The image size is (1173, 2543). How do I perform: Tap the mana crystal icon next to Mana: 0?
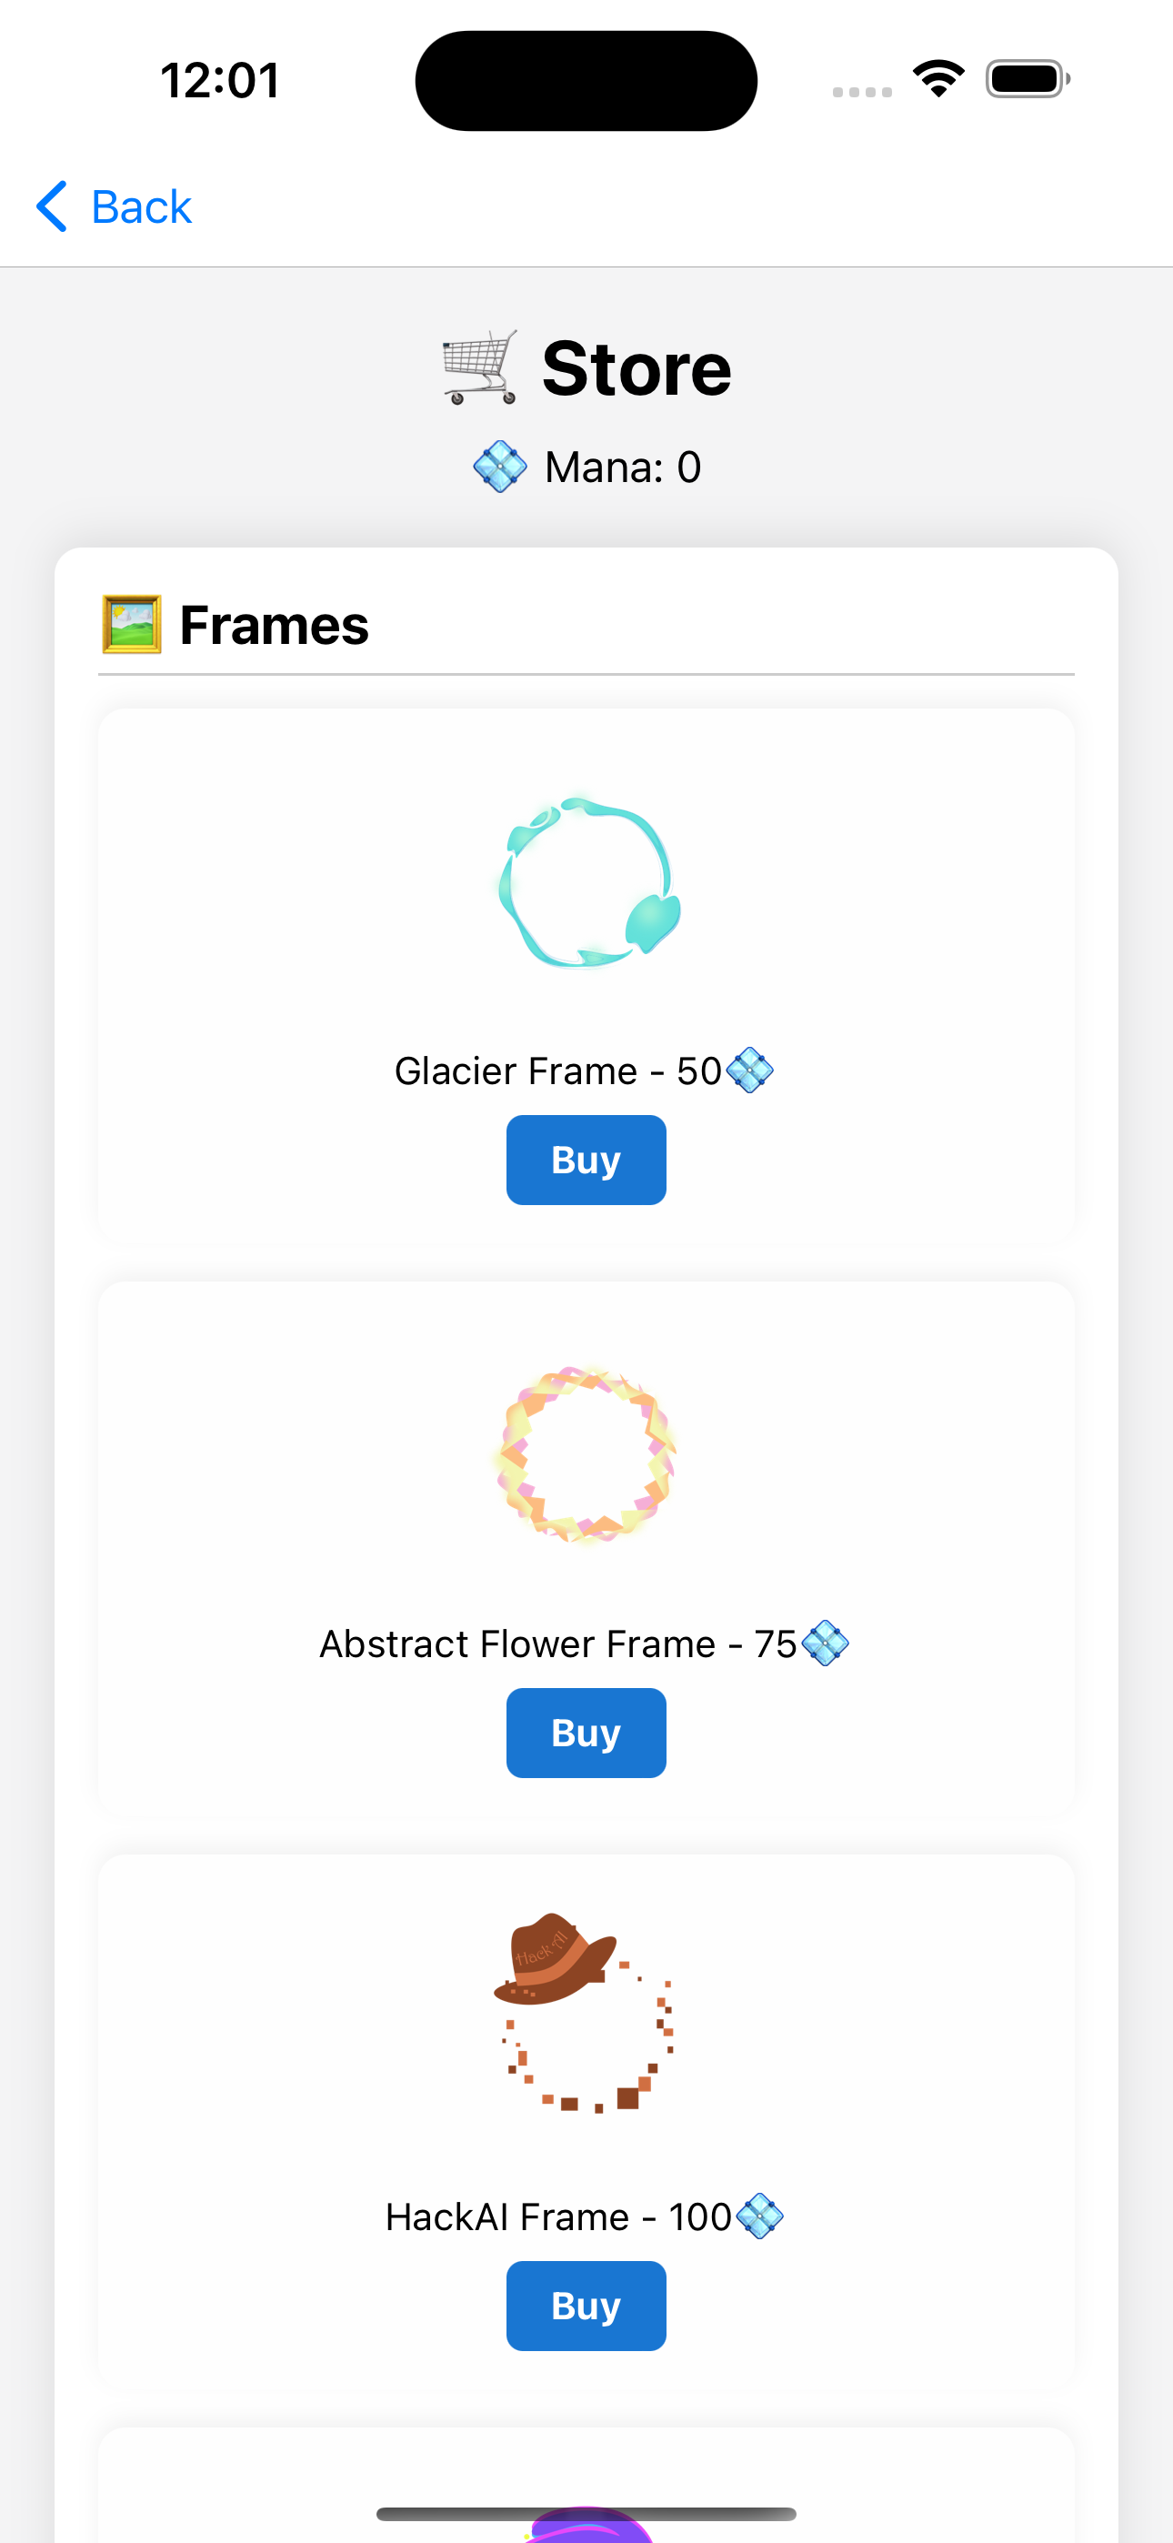(x=499, y=467)
